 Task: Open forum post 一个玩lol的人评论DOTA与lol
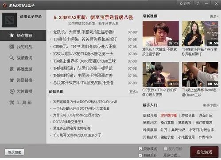coord(81,108)
